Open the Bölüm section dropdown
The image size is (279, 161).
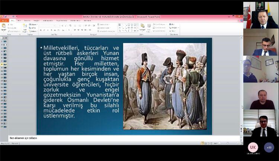pos(33,31)
